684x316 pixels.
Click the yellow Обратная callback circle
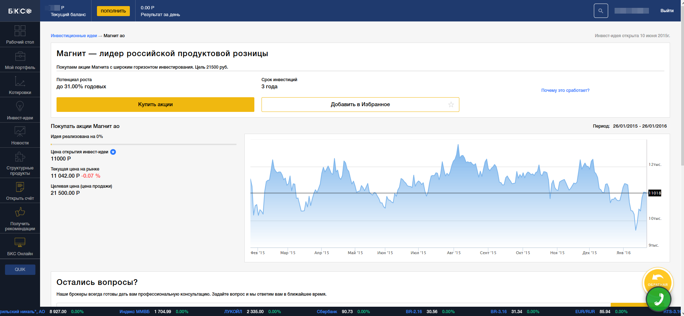(658, 280)
